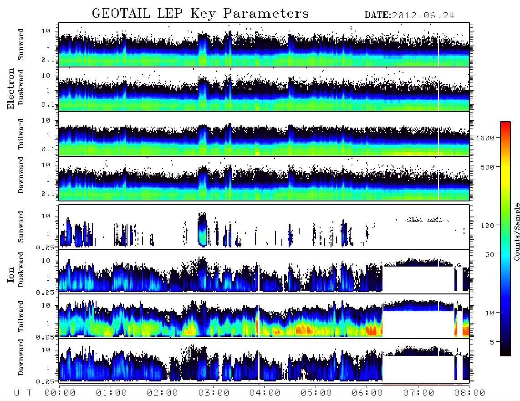
Task: Click the Ion Sunward spectrogram panel
Action: 264,227
